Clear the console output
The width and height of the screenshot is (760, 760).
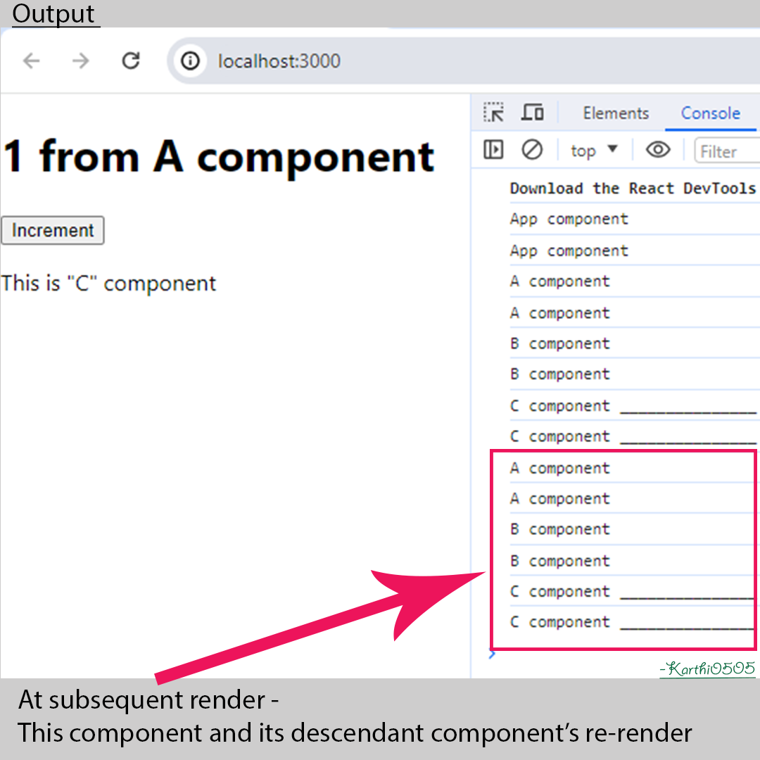pyautogui.click(x=532, y=150)
